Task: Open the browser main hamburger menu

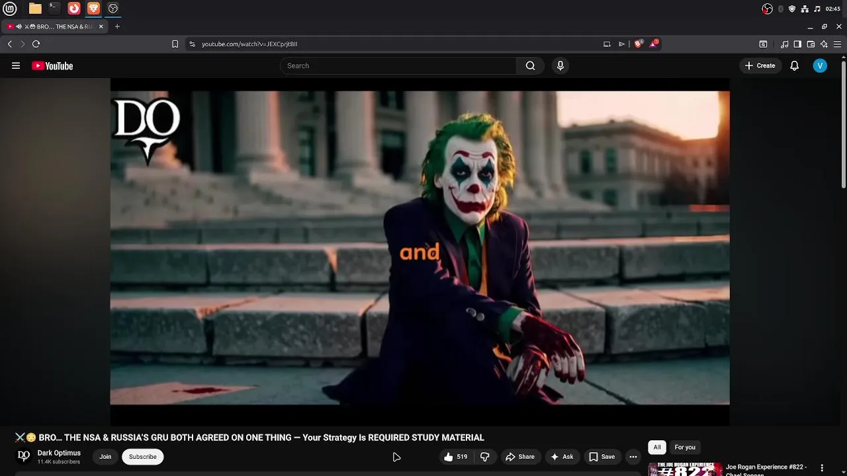Action: click(838, 44)
